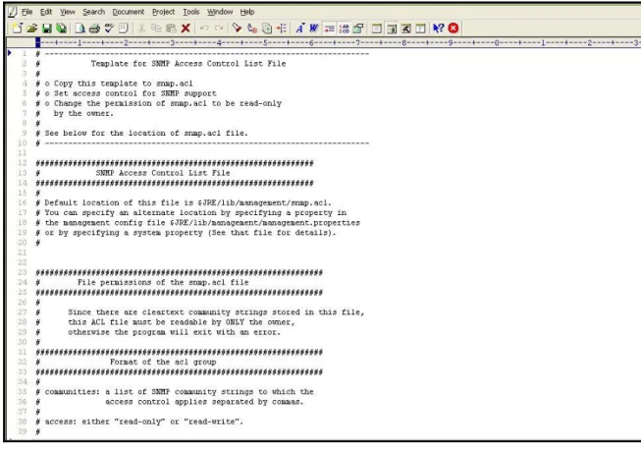Toggle Word Wrap with the W icon
Screen dimensions: 641x451
pos(314,28)
